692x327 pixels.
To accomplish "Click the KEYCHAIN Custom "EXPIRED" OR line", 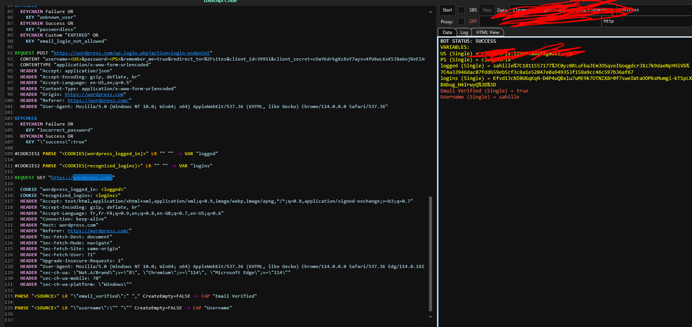I will click(59, 35).
